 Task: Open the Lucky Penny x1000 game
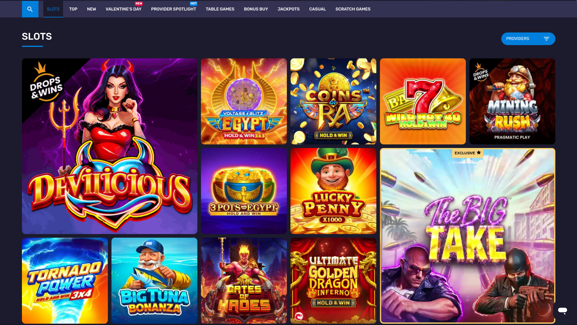click(x=333, y=191)
